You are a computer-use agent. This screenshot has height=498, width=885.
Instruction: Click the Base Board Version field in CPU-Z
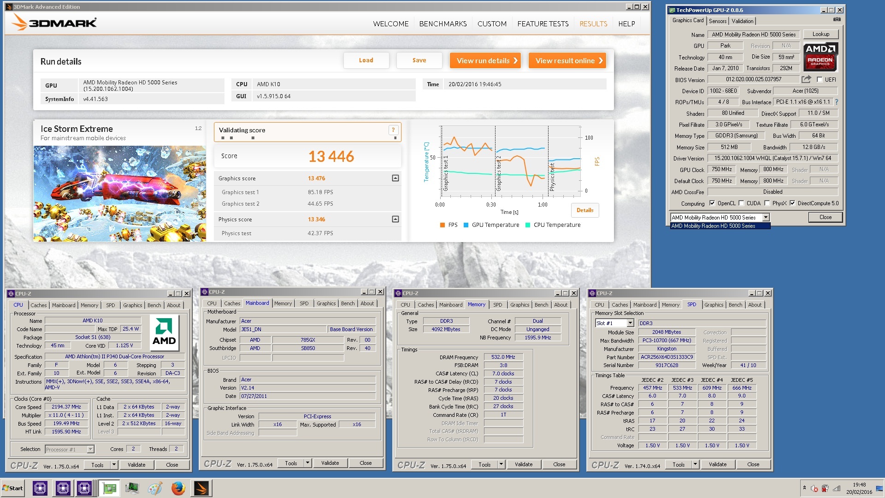click(x=351, y=329)
